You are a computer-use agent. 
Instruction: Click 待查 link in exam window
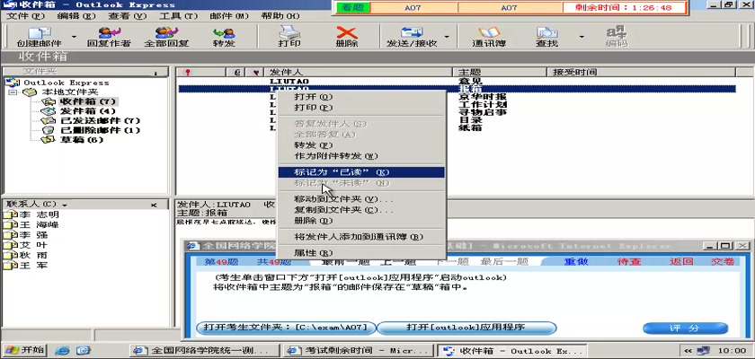[629, 261]
